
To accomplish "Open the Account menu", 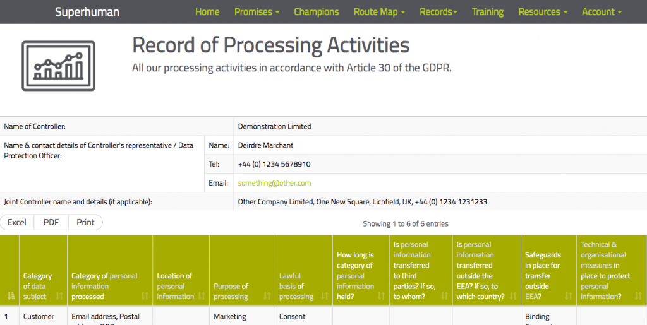I will tap(602, 12).
